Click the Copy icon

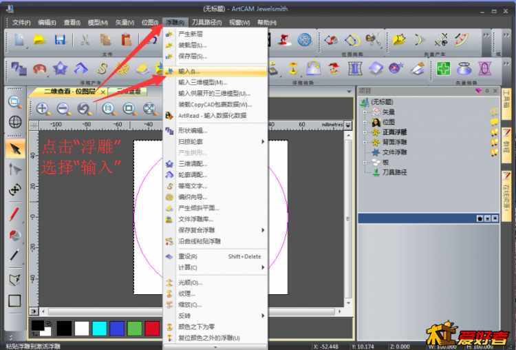pos(106,40)
